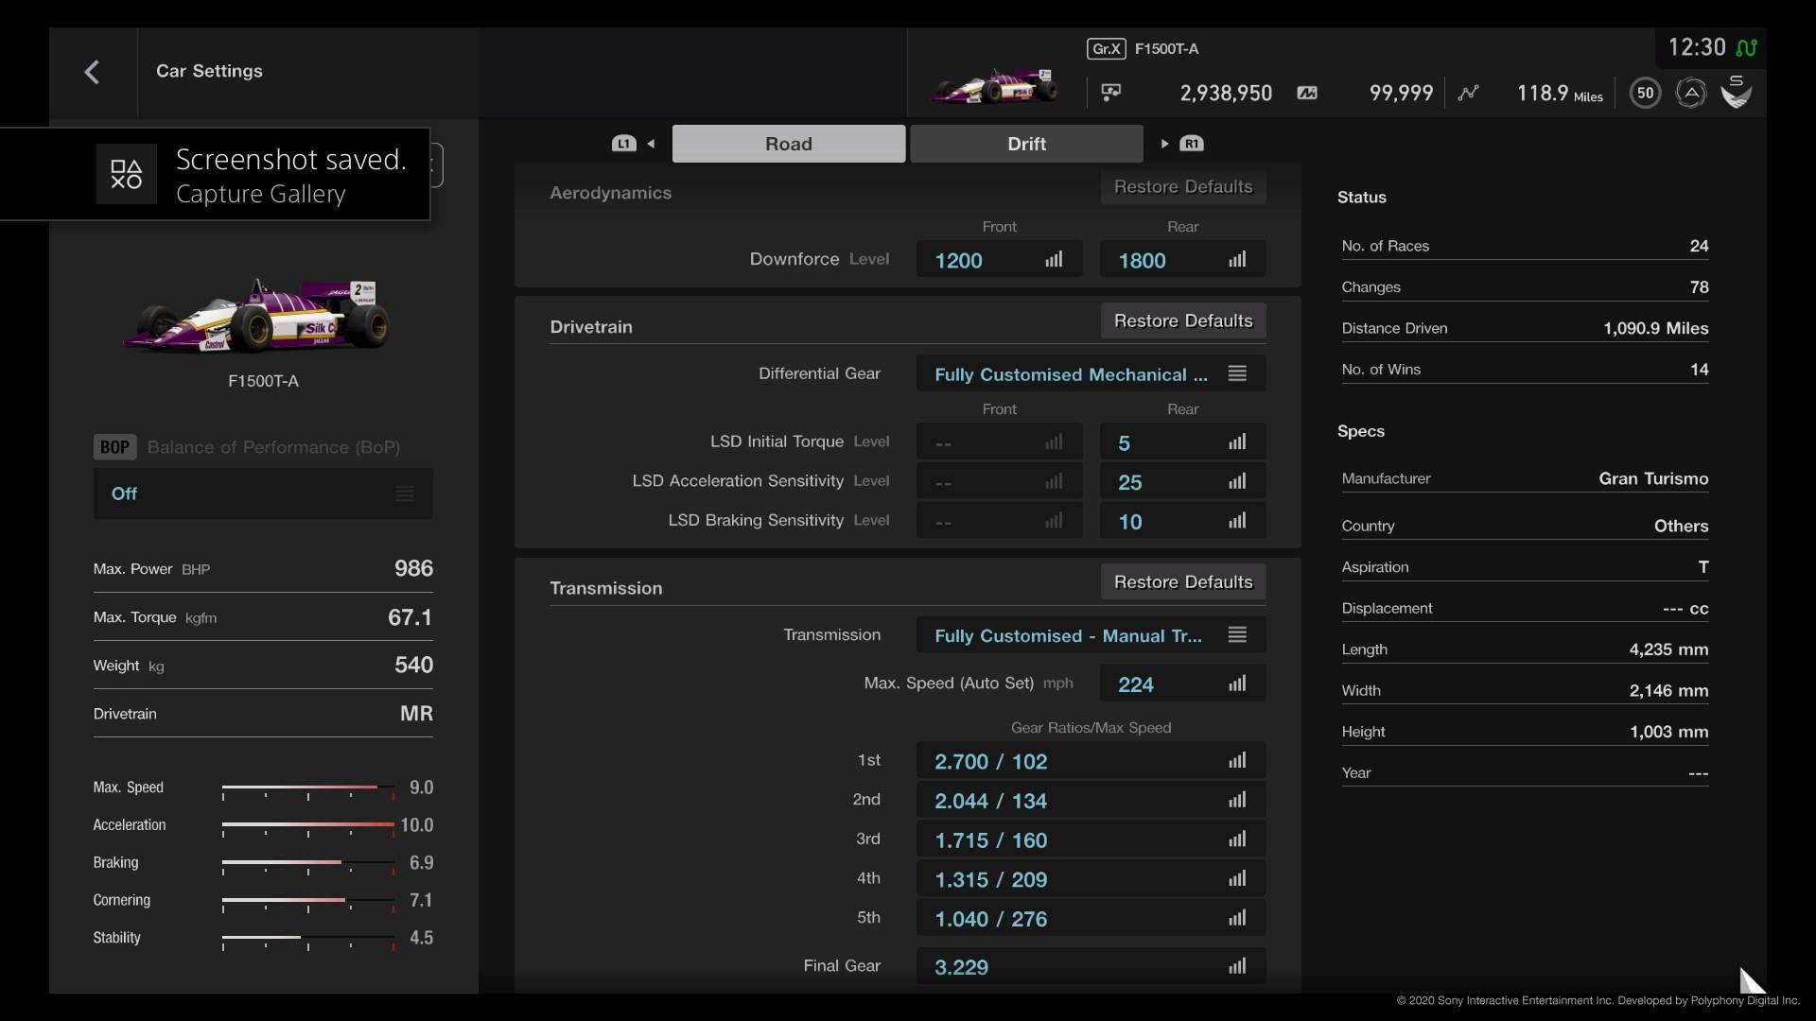Select the BoP balance of performance icon
This screenshot has height=1021, width=1816.
(113, 446)
